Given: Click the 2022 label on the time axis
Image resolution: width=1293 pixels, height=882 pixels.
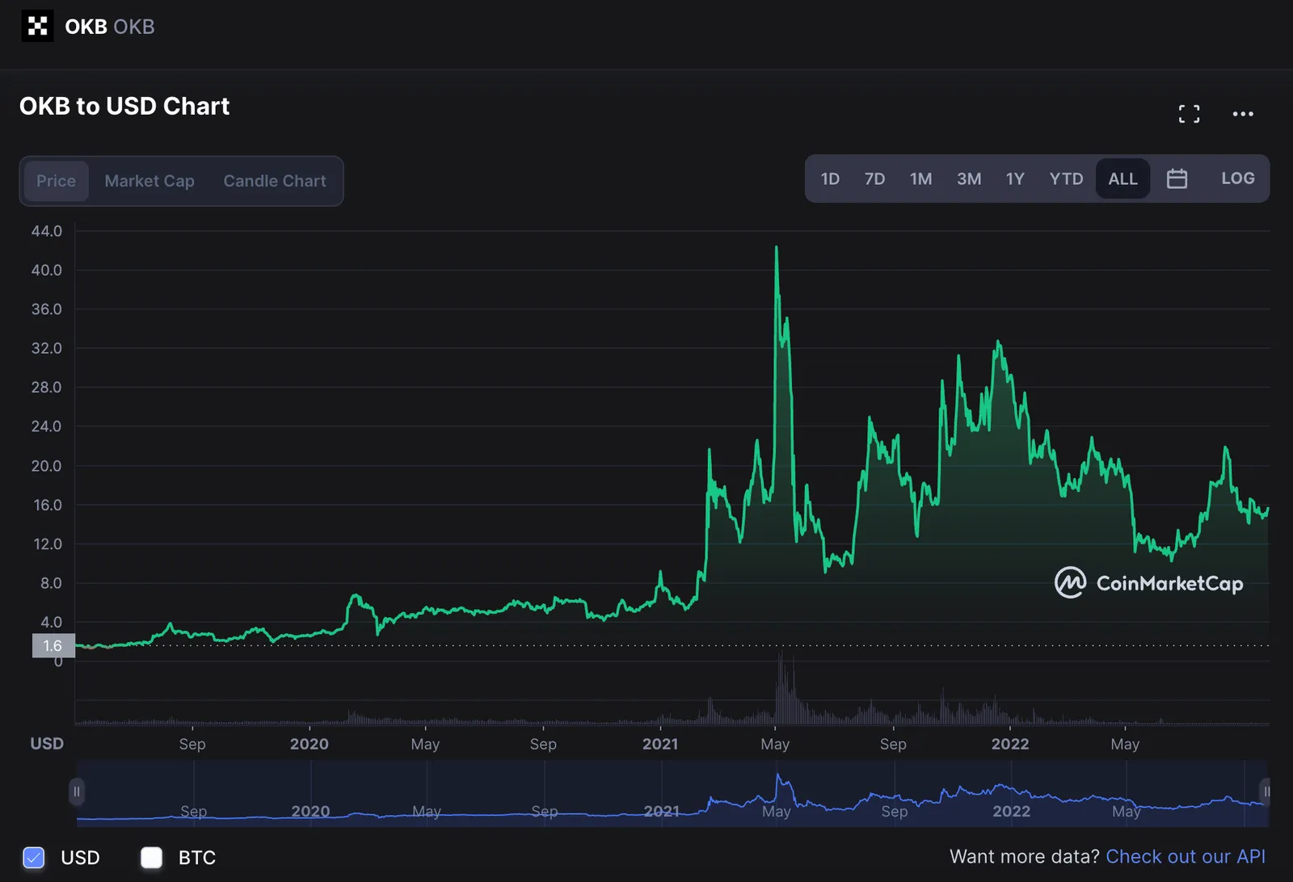Looking at the screenshot, I should [x=1010, y=744].
